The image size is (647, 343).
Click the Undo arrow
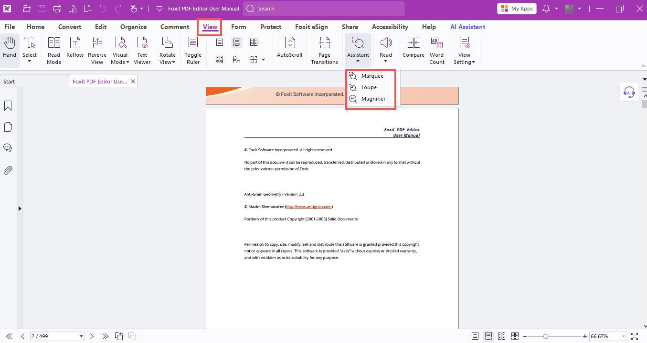(x=103, y=9)
